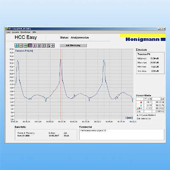The image size is (170, 170).
Task: Toggle the dark vertical cursors toolbar icon
Action: coord(30,45)
